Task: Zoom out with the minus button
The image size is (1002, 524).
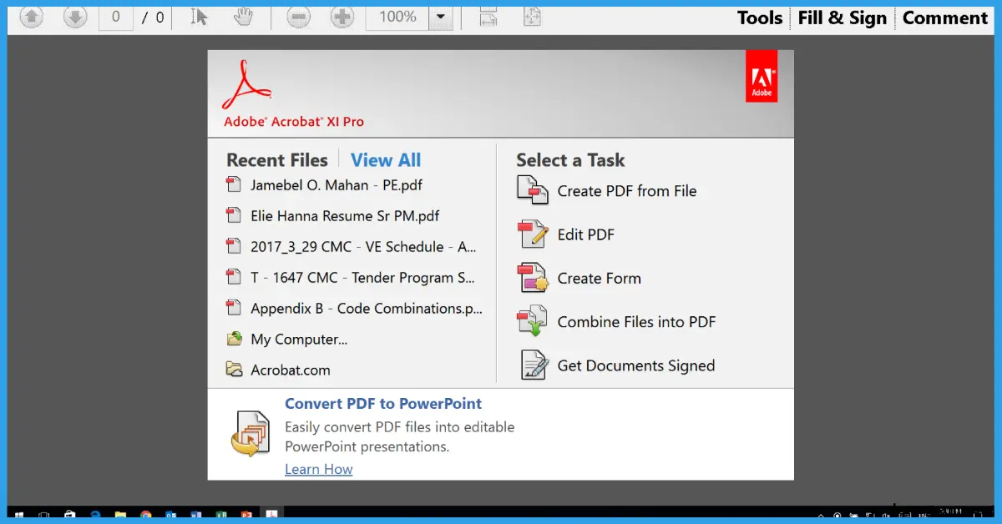Action: tap(299, 17)
